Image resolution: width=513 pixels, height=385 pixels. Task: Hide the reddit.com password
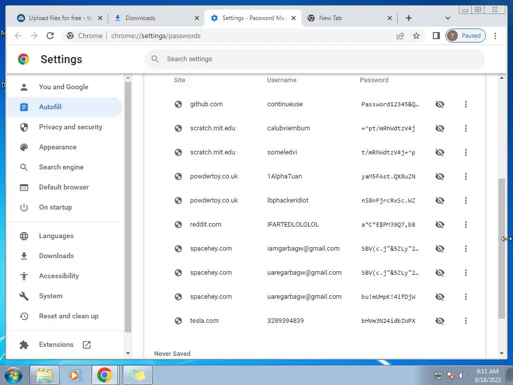440,225
